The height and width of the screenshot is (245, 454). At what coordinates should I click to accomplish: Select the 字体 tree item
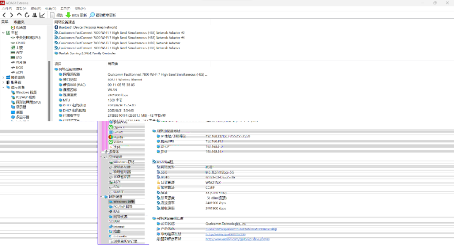(x=114, y=147)
